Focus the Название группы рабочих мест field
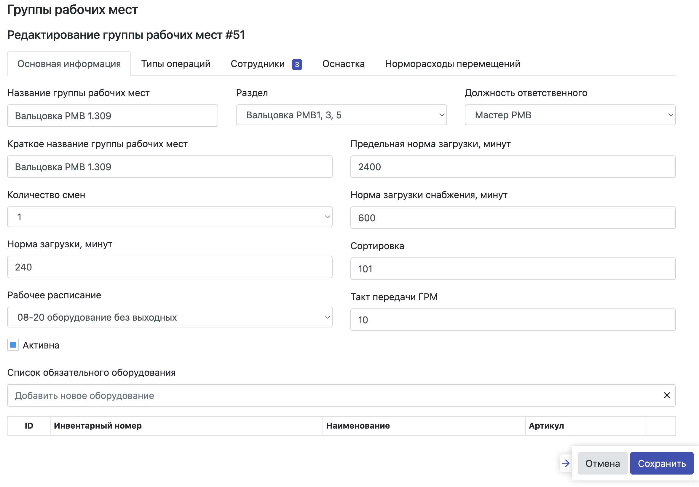This screenshot has height=487, width=699. 112,116
